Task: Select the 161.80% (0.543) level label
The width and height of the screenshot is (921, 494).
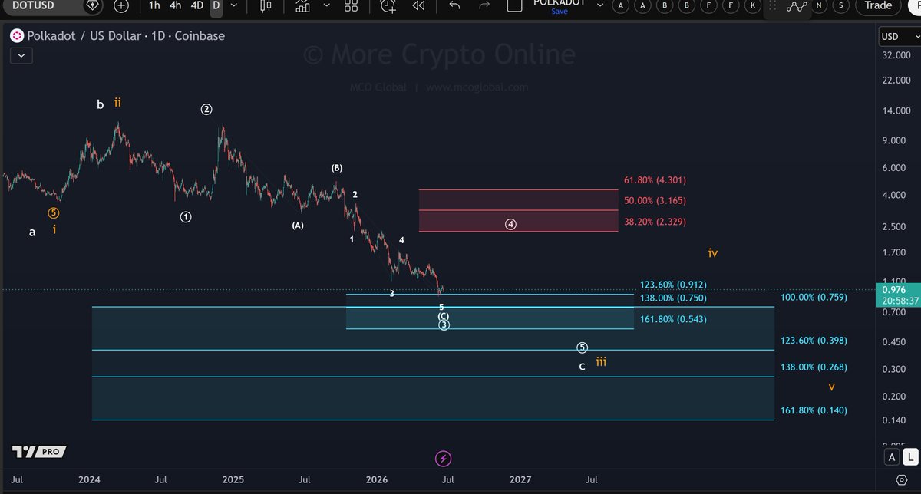Action: (x=672, y=319)
